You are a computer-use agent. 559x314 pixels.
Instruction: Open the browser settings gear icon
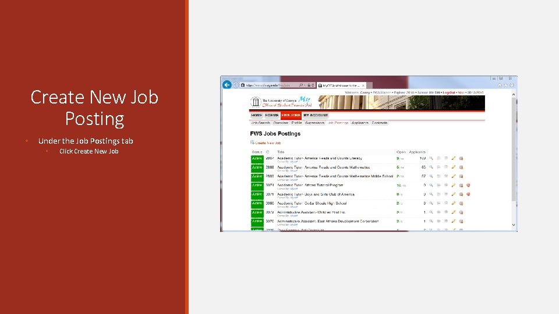pos(512,85)
